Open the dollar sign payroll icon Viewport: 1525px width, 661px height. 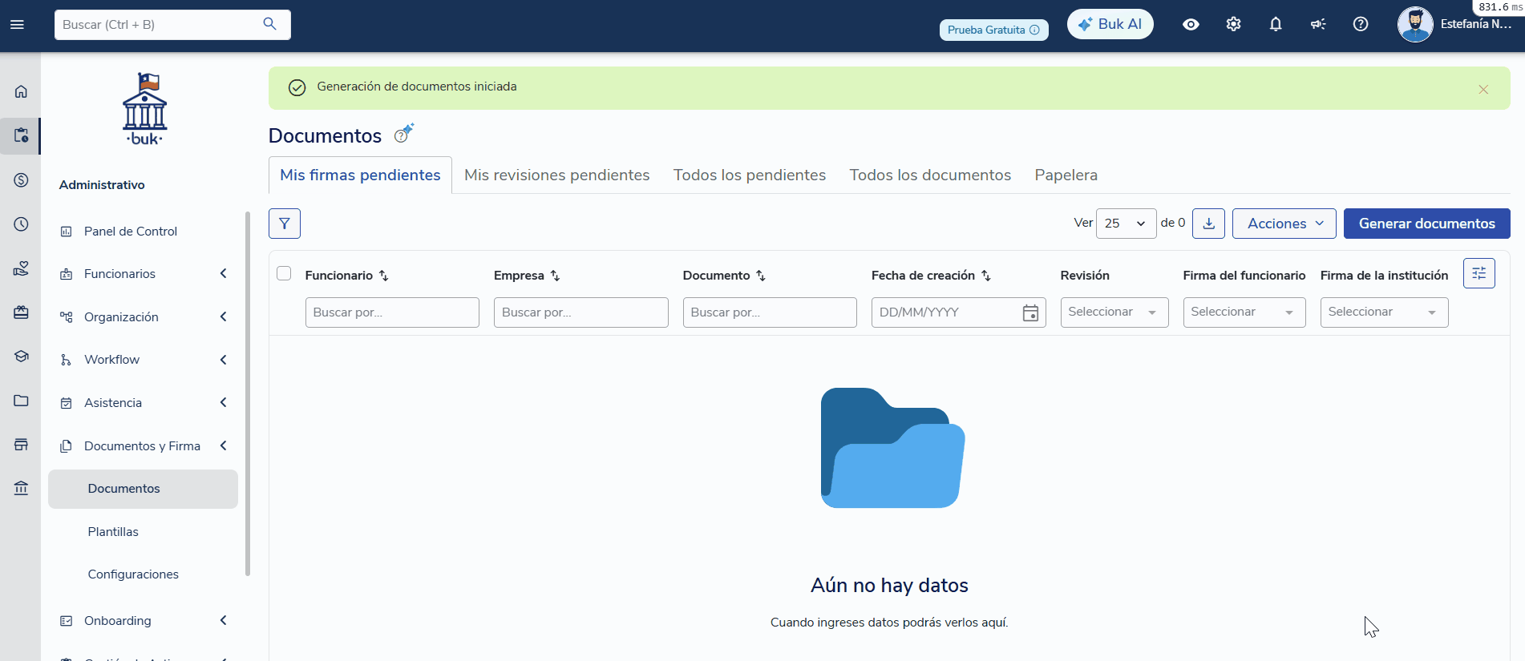tap(21, 180)
